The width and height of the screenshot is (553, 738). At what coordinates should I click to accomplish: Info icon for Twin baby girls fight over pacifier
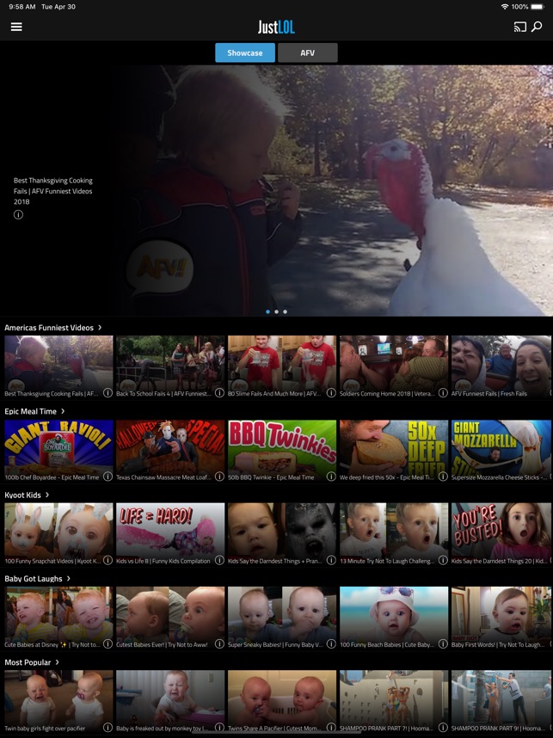point(108,728)
